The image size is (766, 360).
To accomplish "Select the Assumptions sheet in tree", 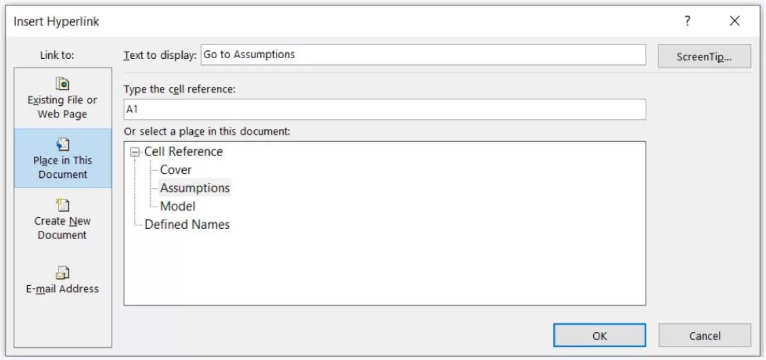I will (x=195, y=188).
